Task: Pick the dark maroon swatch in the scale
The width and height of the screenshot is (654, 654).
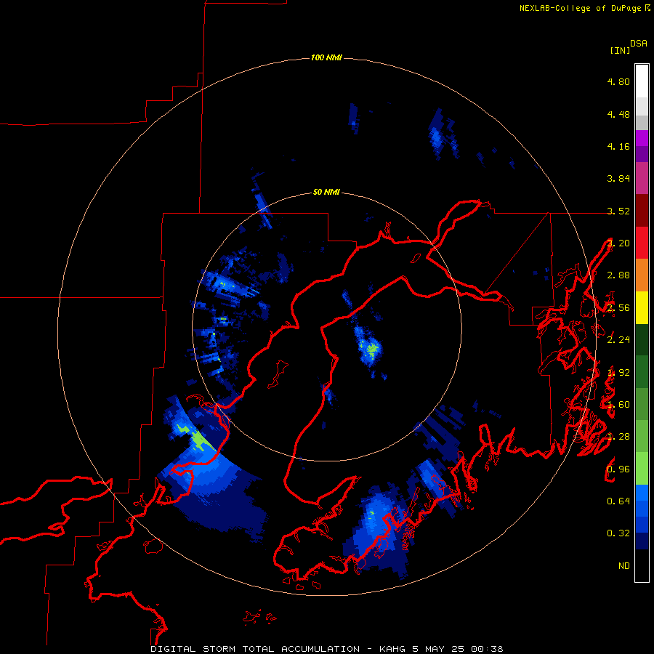Action: tap(642, 211)
